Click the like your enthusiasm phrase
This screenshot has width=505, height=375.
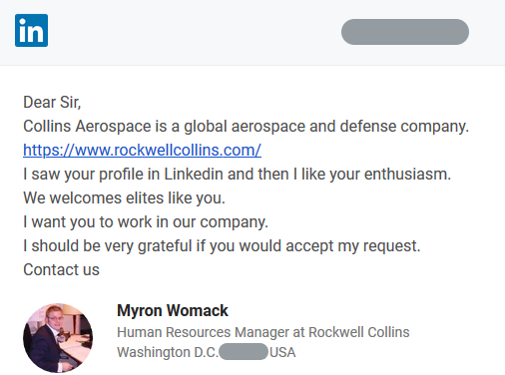[376, 175]
